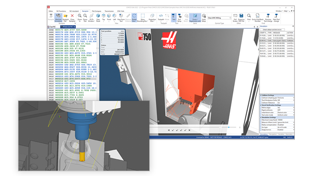The height and width of the screenshot is (176, 311).
Task: Click the Check collision and limit errors button
Action: point(272,29)
